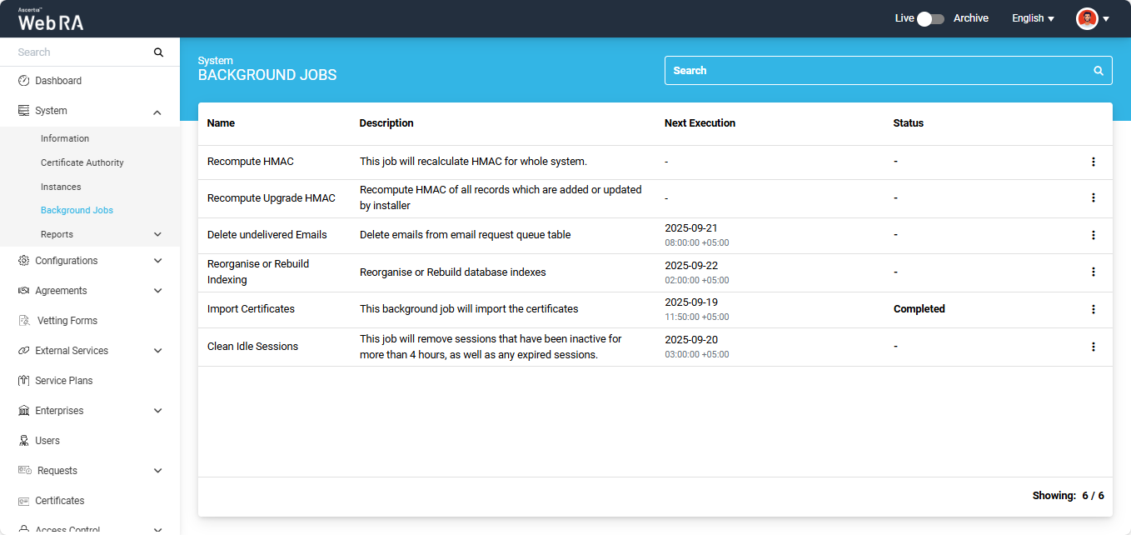Click the Vetting Forms sidebar icon

pyautogui.click(x=24, y=321)
